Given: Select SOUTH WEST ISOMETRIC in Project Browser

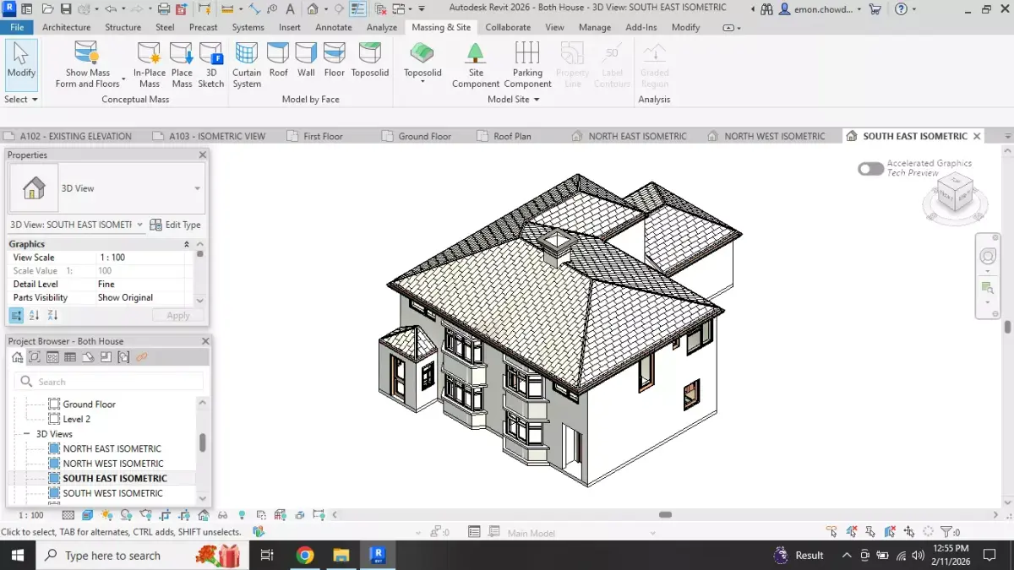Looking at the screenshot, I should (x=112, y=493).
